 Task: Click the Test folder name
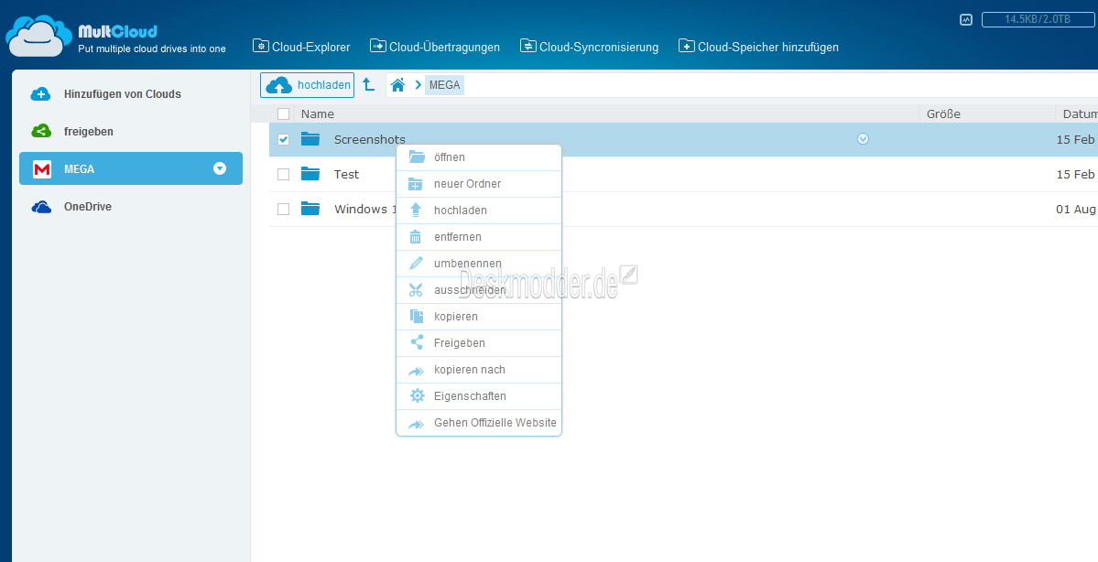[347, 174]
